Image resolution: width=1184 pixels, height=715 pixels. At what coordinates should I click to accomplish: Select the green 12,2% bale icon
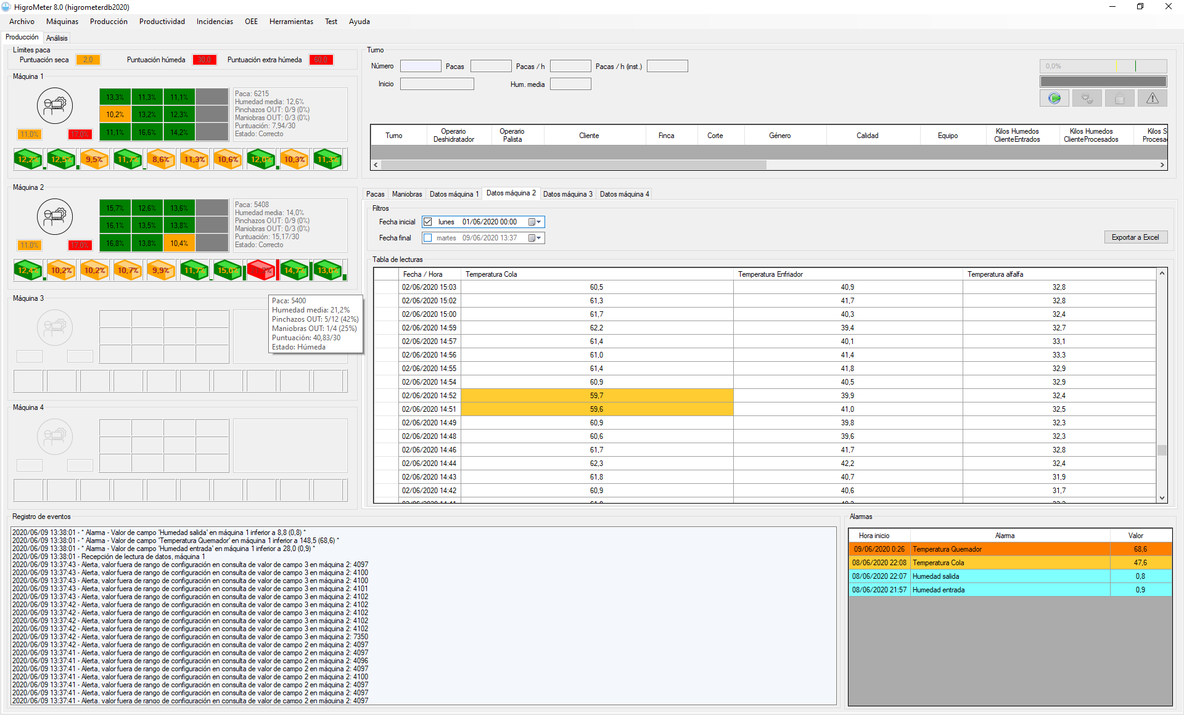click(28, 159)
